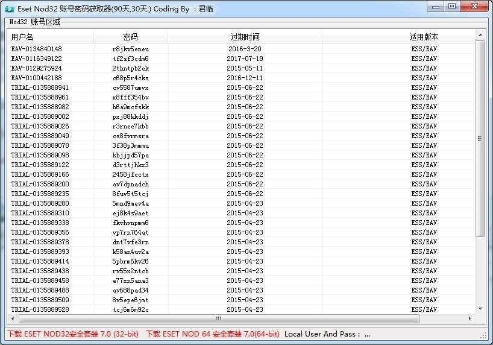Screen dimensions: 493x345
Task: Select row TRIAL-0135888941
Action: click(x=242, y=87)
